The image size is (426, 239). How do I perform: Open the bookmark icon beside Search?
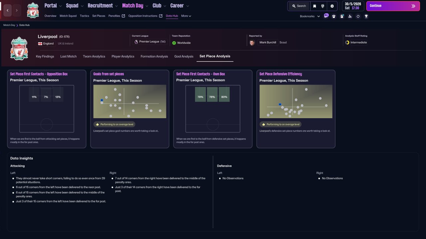(x=315, y=6)
